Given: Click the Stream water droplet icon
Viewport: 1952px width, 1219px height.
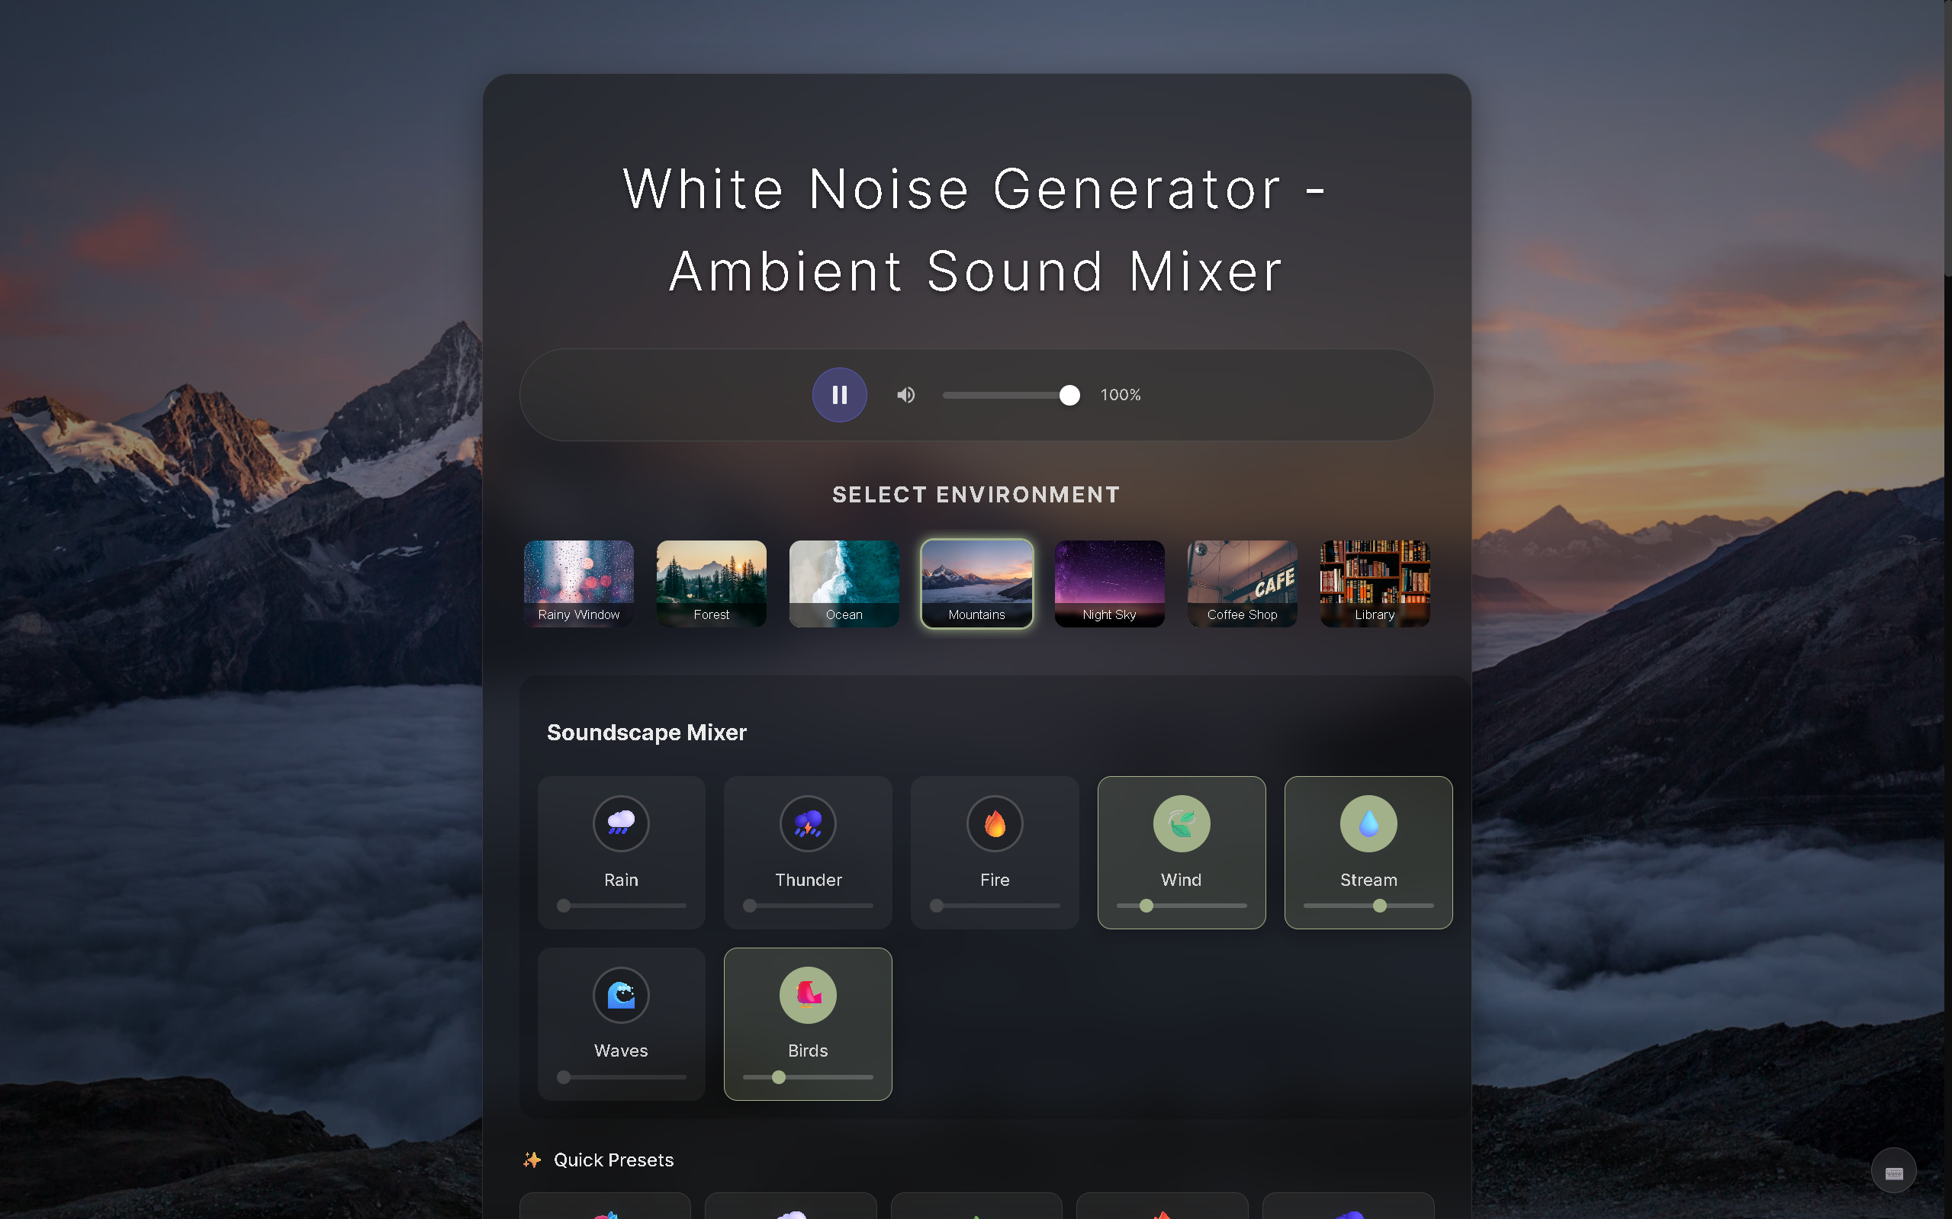Looking at the screenshot, I should 1367,823.
